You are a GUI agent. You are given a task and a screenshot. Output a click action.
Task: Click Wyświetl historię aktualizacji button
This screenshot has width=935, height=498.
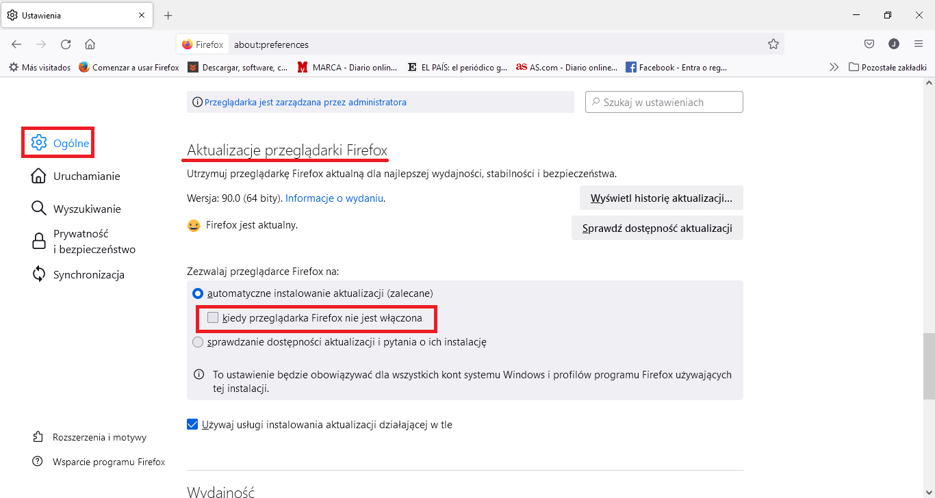coord(661,198)
